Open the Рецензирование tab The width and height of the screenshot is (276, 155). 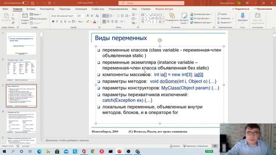point(118,9)
